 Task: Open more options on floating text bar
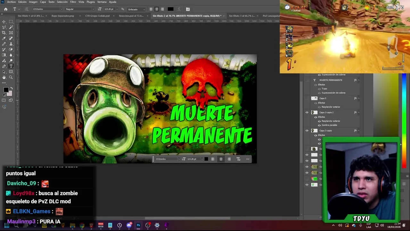coord(248,159)
